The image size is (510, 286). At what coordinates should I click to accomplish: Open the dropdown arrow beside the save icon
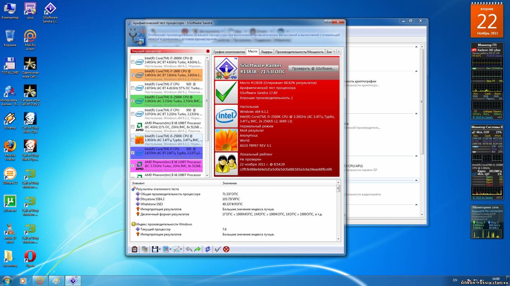pos(160,249)
